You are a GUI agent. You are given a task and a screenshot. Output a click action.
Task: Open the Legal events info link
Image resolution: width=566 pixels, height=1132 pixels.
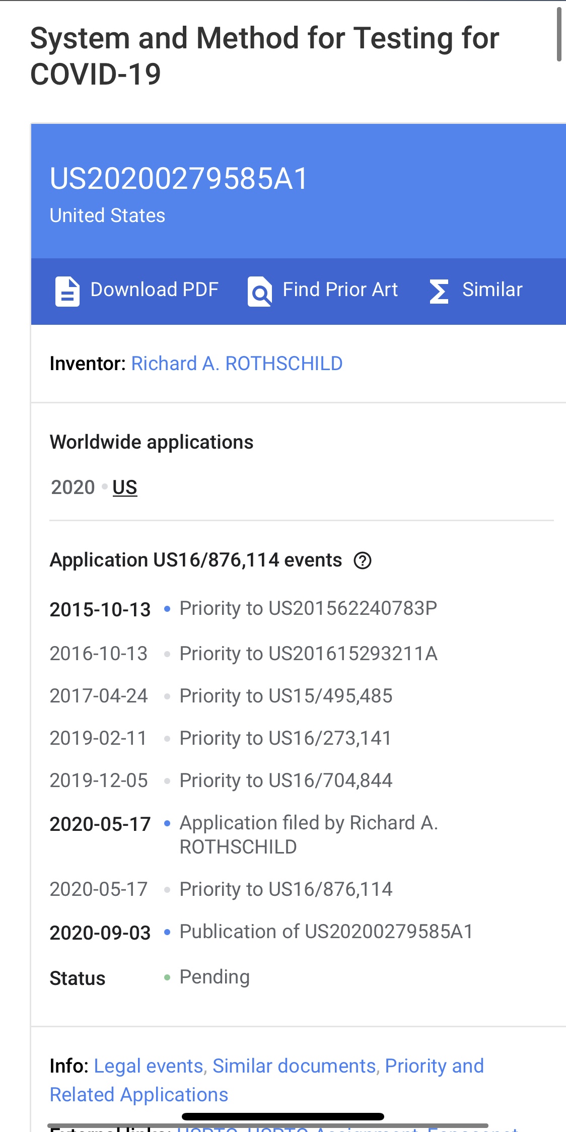tap(149, 1066)
